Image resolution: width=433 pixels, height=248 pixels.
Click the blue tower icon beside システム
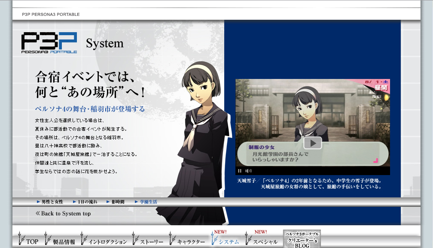coord(214,238)
